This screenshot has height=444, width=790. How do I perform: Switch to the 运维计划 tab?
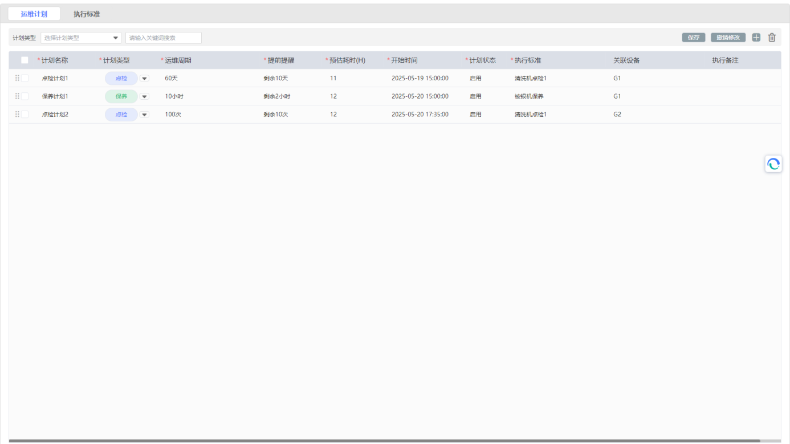[x=34, y=14]
